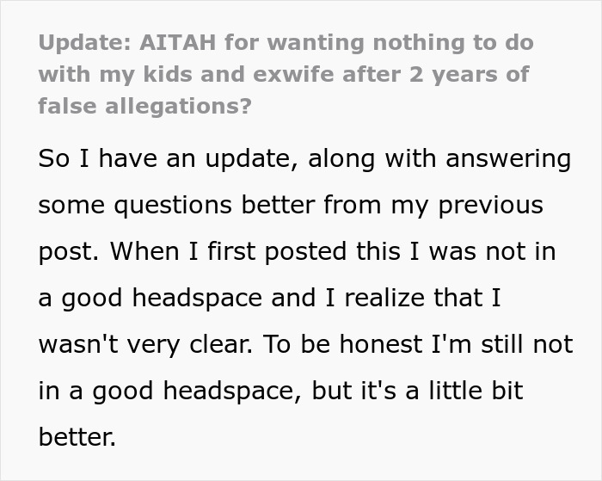Click "false allegations?" in the title
The image size is (602, 481).
tap(145, 106)
